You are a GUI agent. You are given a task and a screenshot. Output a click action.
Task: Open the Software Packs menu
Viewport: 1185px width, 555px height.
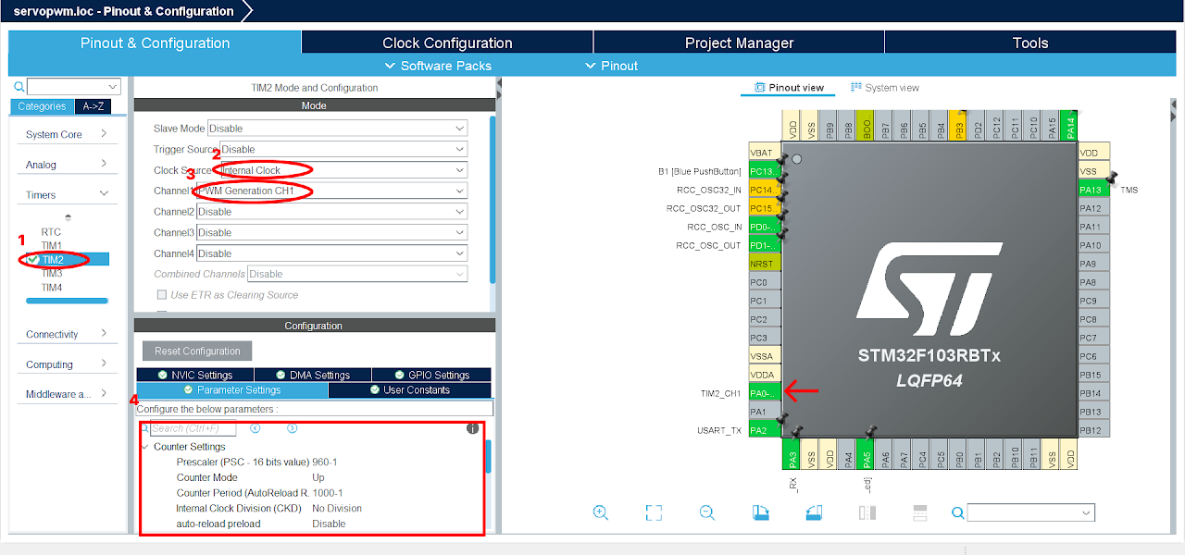pos(437,66)
